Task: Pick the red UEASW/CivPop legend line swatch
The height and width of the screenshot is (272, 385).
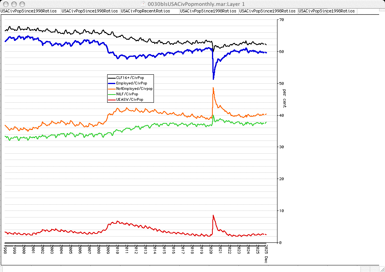Action: 112,99
